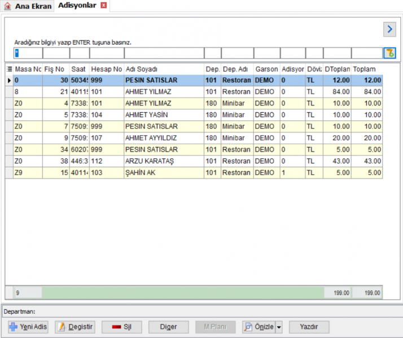Open the Diger button
The height and width of the screenshot is (338, 403).
point(169,327)
